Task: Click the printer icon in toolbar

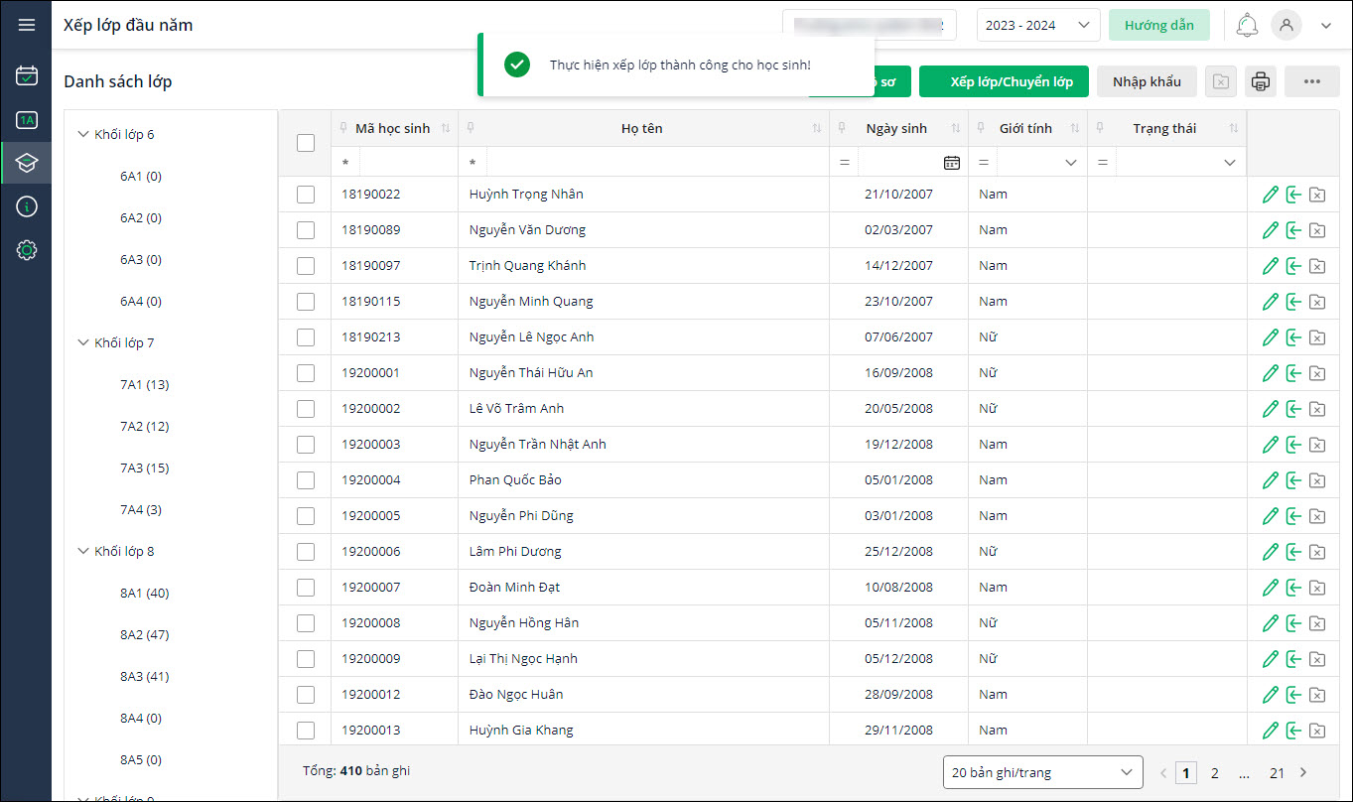Action: point(1261,81)
